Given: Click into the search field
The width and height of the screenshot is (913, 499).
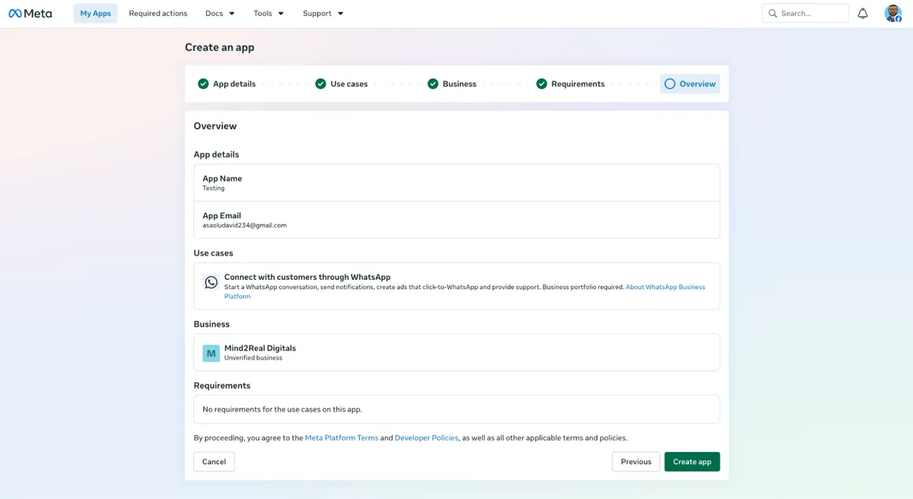Looking at the screenshot, I should pos(805,13).
